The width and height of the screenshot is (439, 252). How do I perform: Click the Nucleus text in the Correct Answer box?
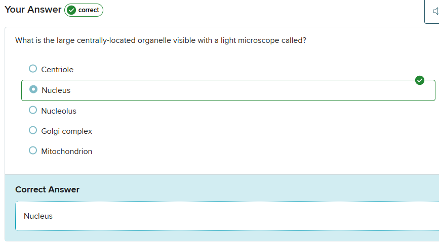point(38,216)
